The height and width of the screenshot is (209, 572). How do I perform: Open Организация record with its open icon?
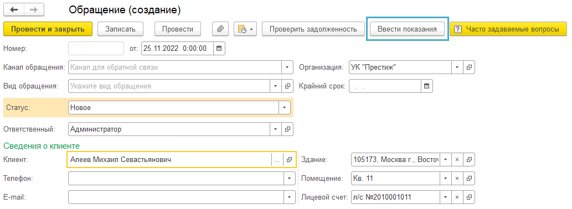(469, 67)
